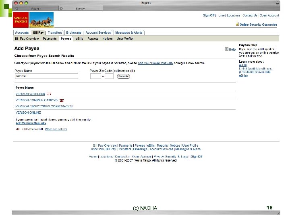Screen dimensions: 290x217
Task: Close the first Payees browser tab
Action: coord(17,8)
